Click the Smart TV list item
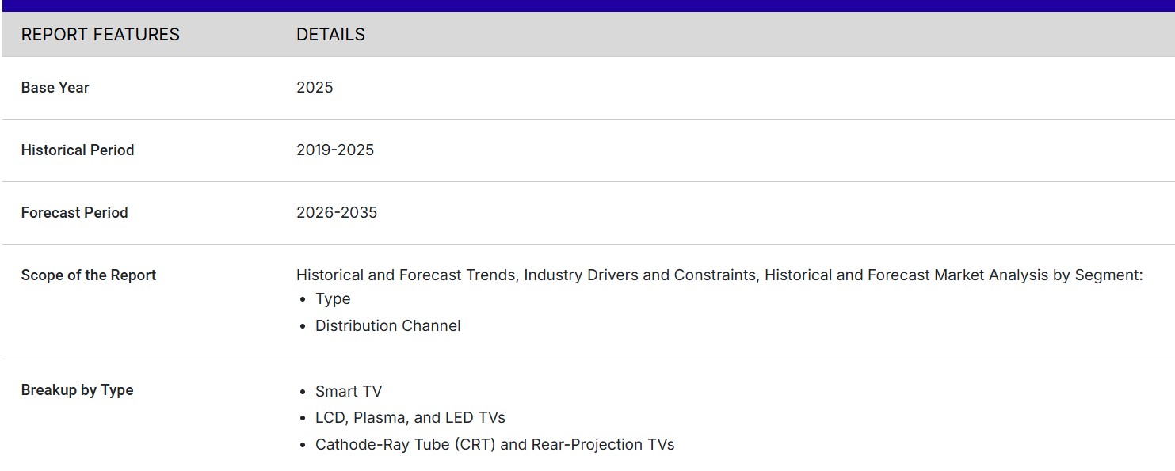The width and height of the screenshot is (1175, 471). click(x=348, y=392)
